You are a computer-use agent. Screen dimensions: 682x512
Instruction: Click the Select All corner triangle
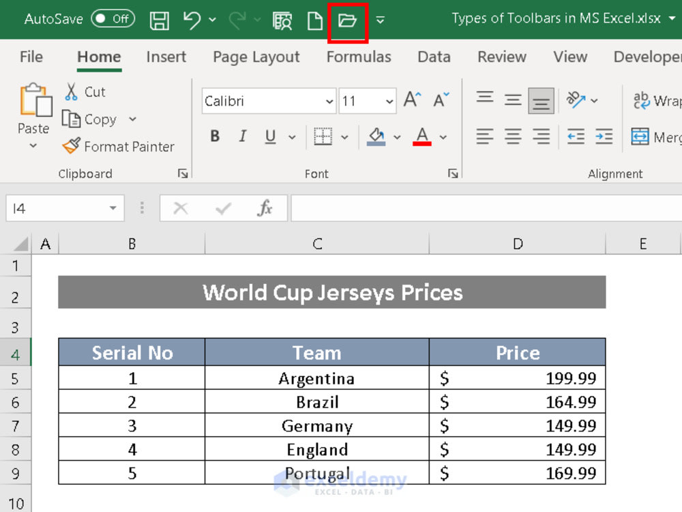(20, 244)
